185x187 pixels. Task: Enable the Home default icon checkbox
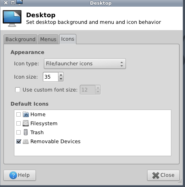[x=18, y=115]
